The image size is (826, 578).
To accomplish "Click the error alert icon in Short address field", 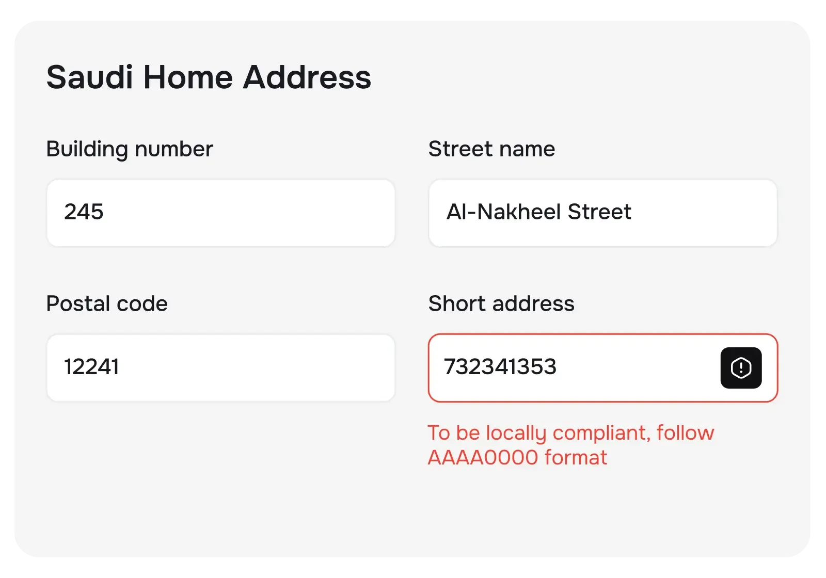I will tap(740, 367).
